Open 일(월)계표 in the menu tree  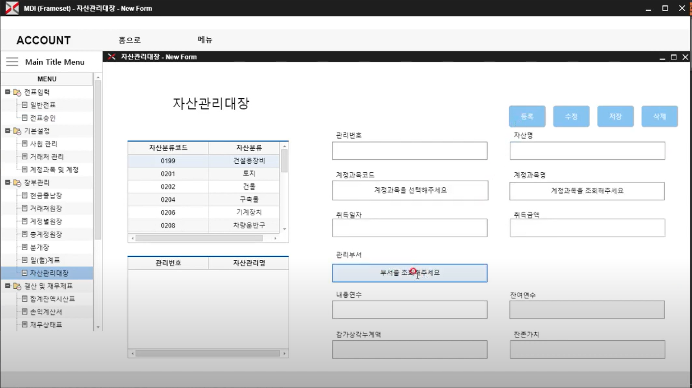pyautogui.click(x=45, y=260)
